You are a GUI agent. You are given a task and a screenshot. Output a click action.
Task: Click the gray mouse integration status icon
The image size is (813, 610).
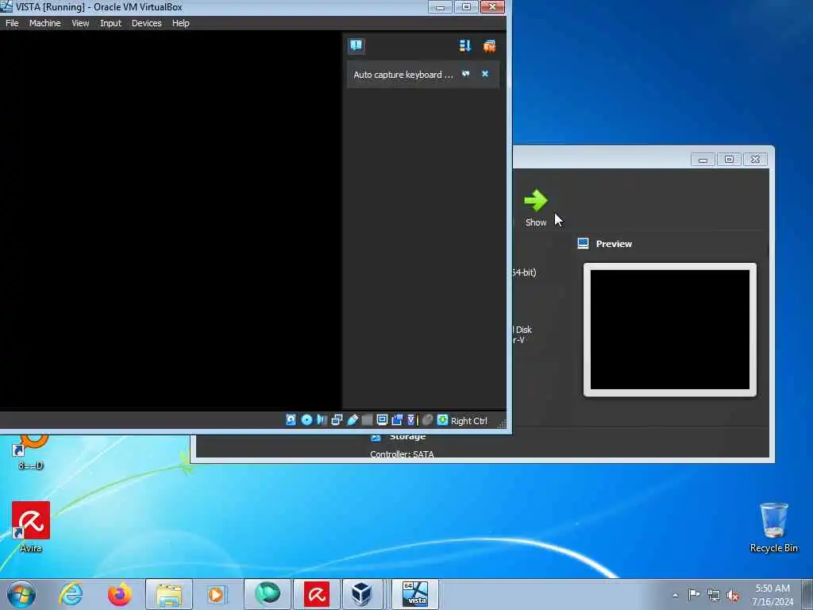point(427,419)
